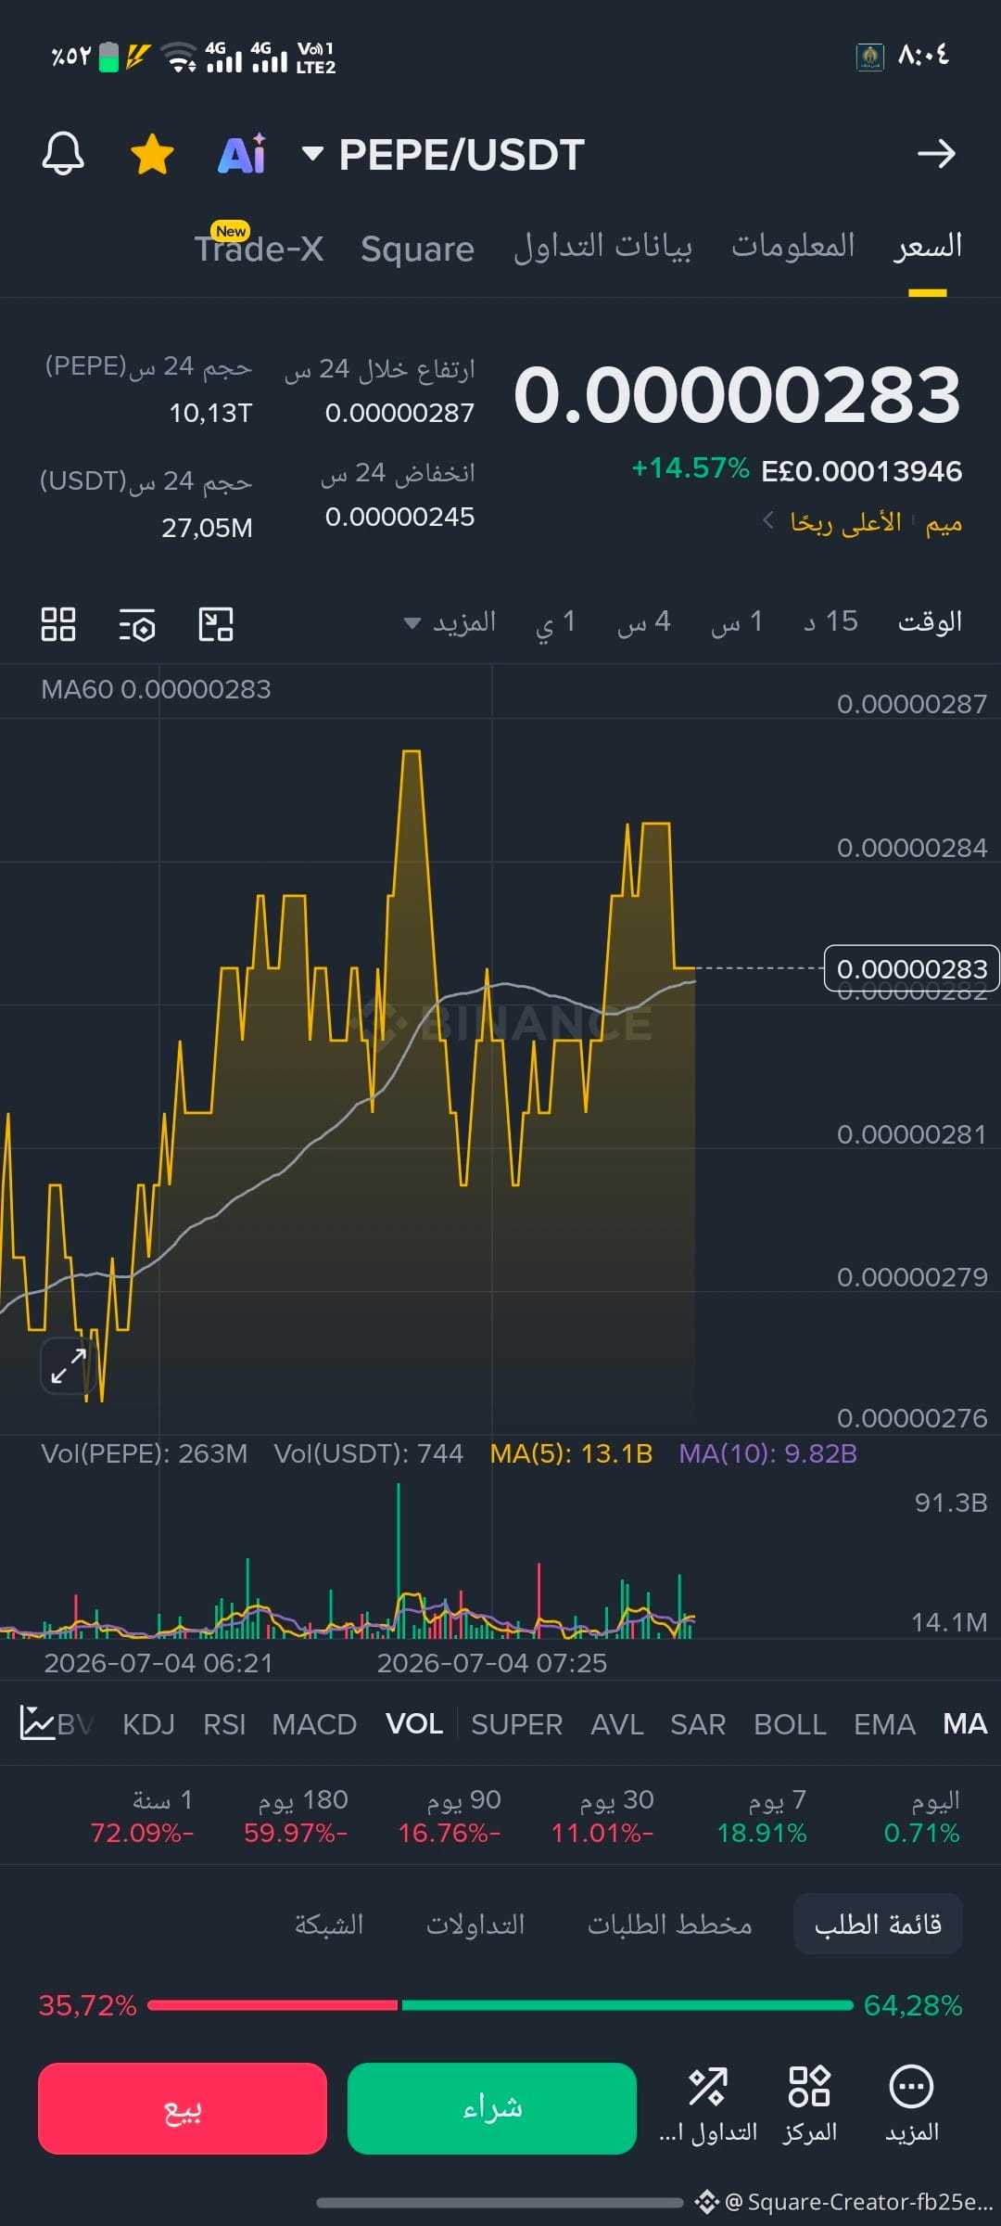Viewport: 1001px width, 2226px height.
Task: Select the 15 د timeframe
Action: pyautogui.click(x=830, y=622)
